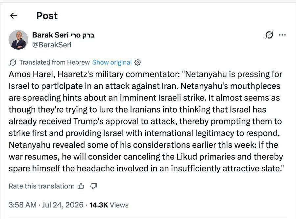This screenshot has height=219, width=296.
Task: Click the Rate this translation label
Action: [41, 186]
